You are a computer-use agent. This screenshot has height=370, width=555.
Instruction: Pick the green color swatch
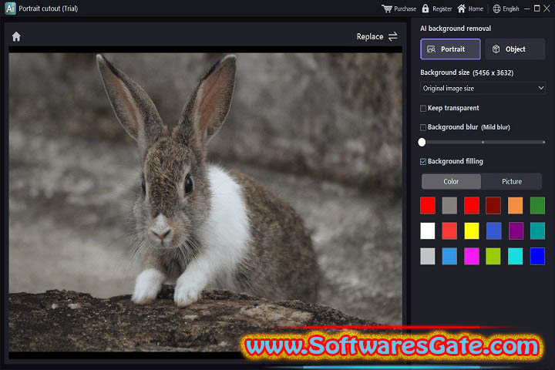[x=537, y=206]
